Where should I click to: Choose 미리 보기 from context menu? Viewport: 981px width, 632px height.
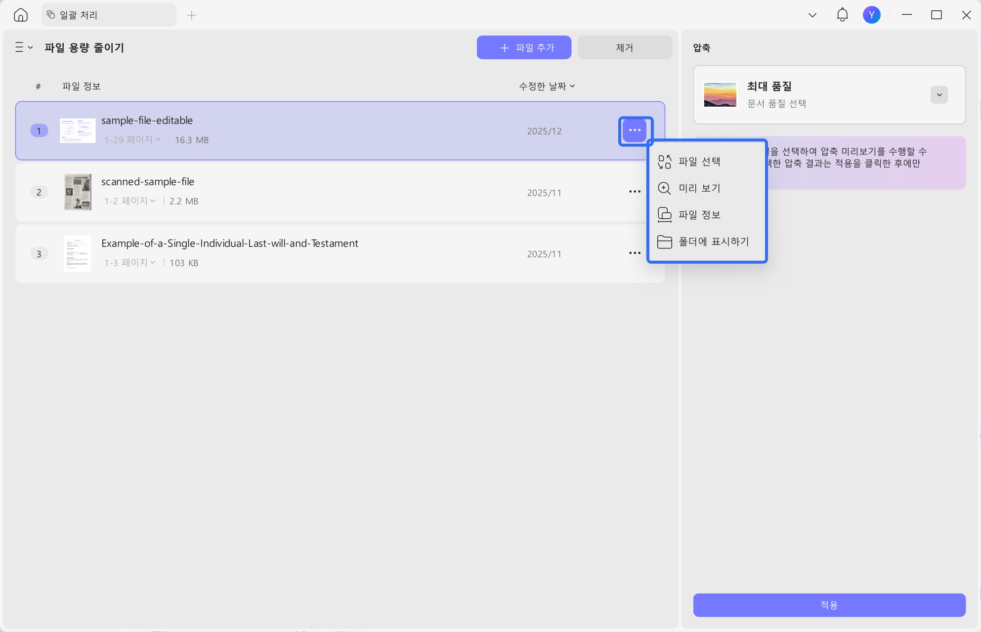707,188
